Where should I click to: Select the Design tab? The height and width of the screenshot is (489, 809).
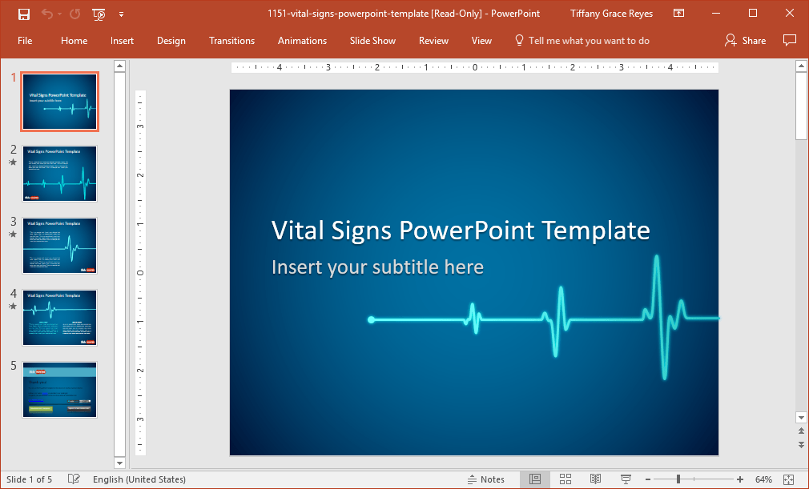pyautogui.click(x=171, y=41)
